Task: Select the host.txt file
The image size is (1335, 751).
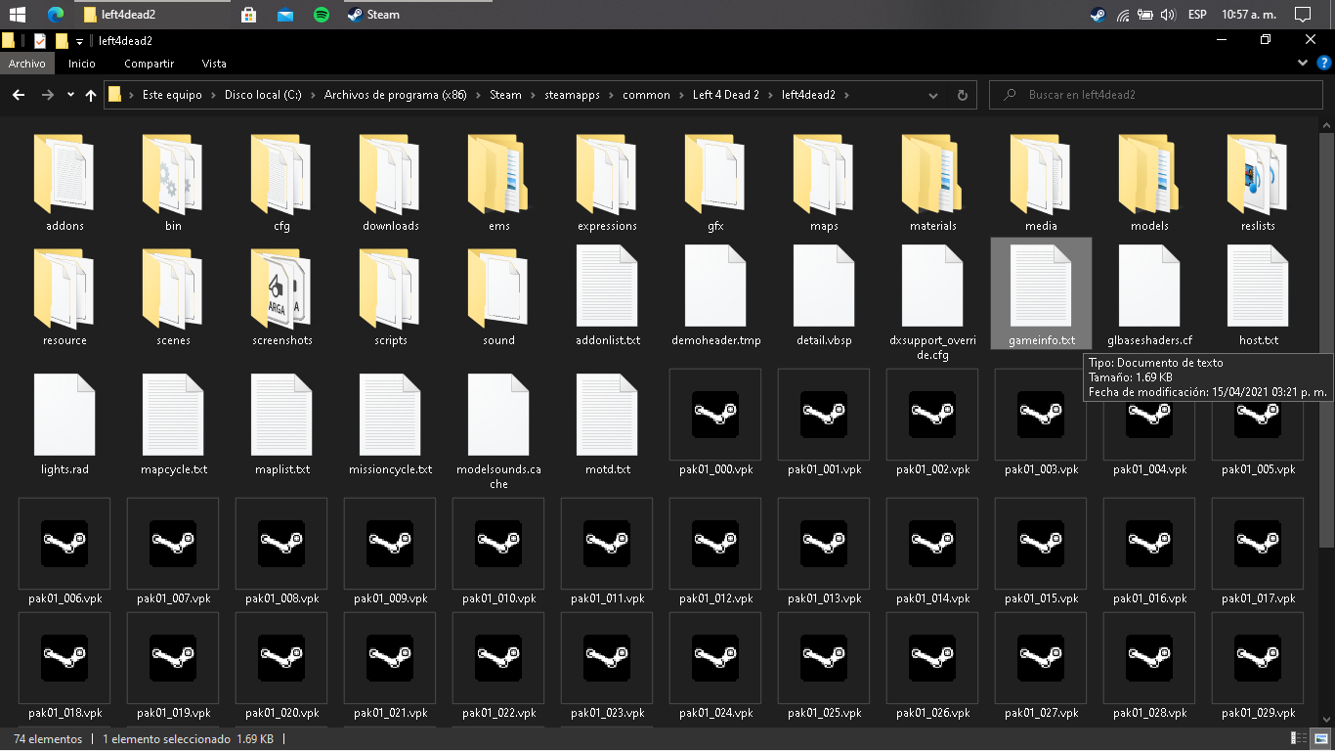Action: click(1258, 296)
